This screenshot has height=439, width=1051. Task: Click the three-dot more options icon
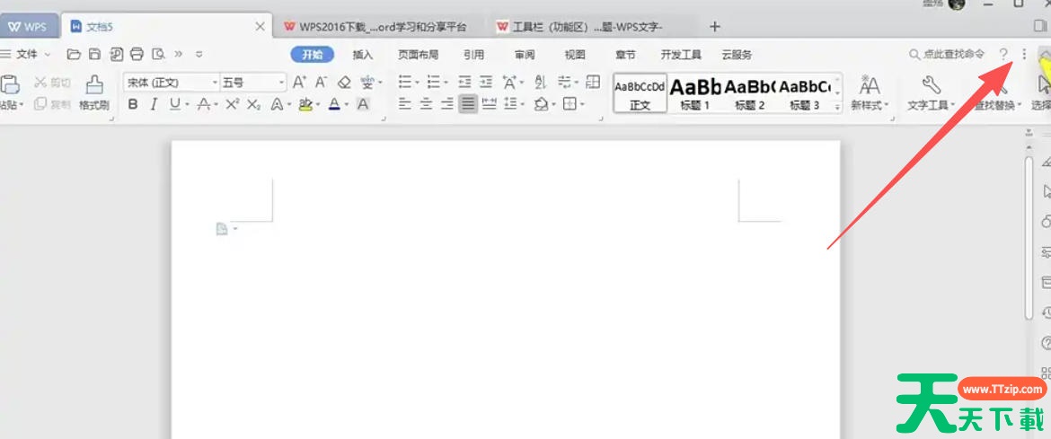(x=1024, y=55)
